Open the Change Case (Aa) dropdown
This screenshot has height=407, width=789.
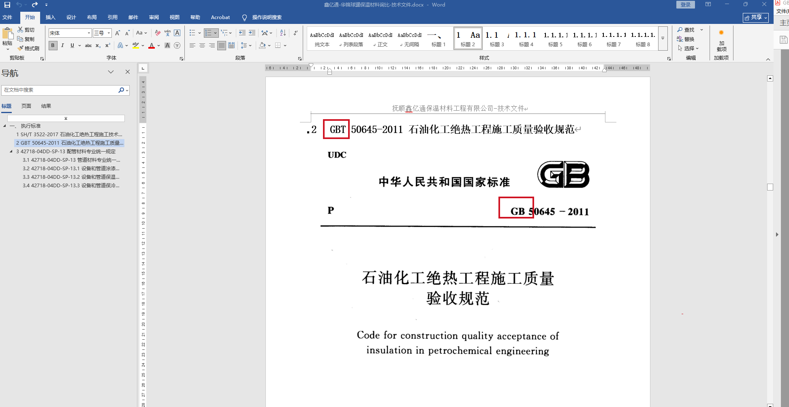141,33
